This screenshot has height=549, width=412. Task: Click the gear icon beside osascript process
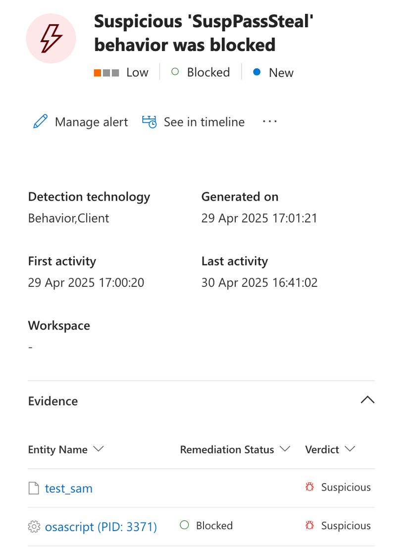tap(34, 527)
